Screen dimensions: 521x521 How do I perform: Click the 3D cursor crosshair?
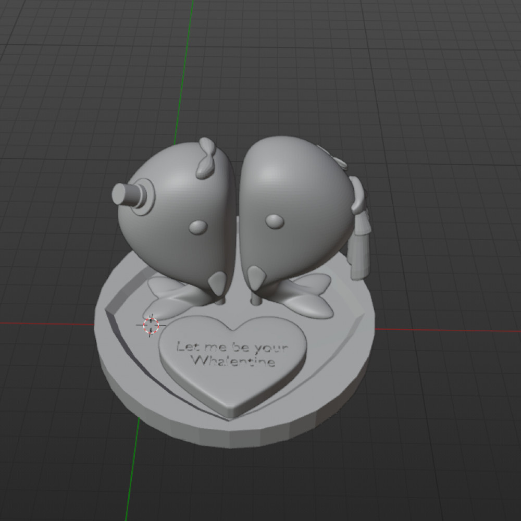point(151,325)
